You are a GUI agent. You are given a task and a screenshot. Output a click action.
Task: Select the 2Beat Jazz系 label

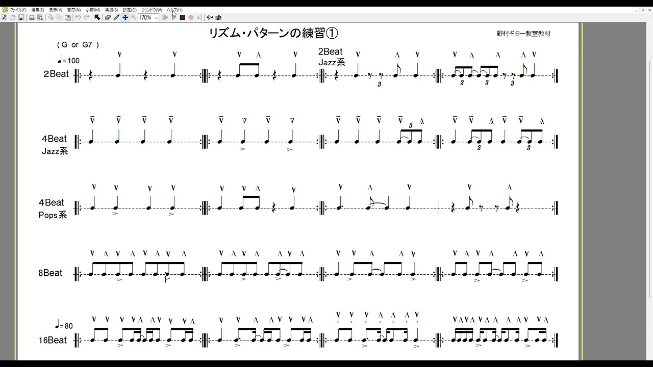(331, 57)
